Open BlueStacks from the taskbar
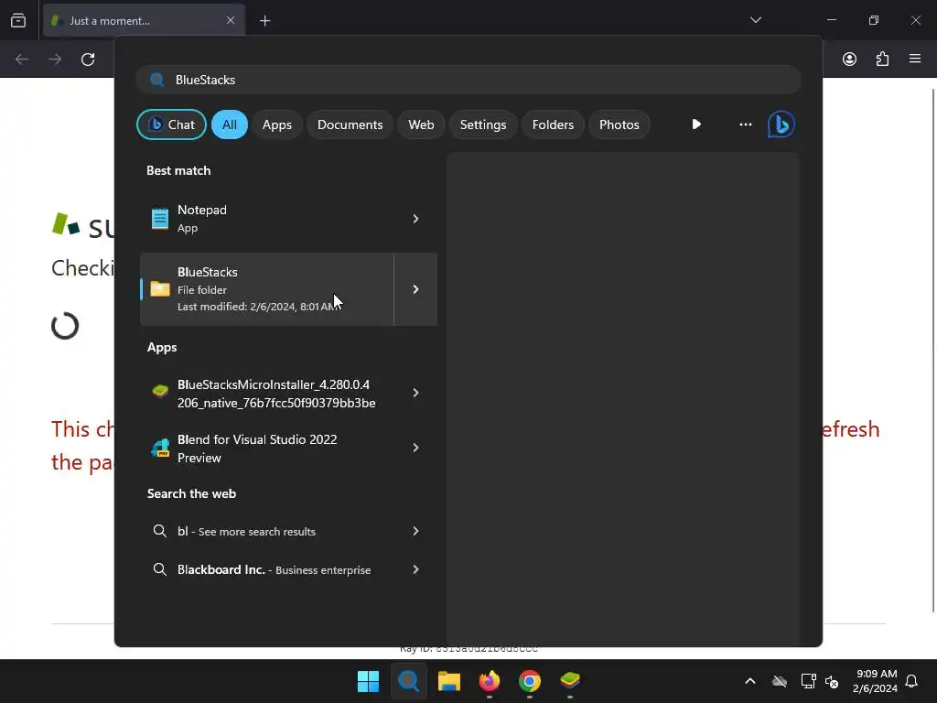The height and width of the screenshot is (703, 937). (x=570, y=680)
